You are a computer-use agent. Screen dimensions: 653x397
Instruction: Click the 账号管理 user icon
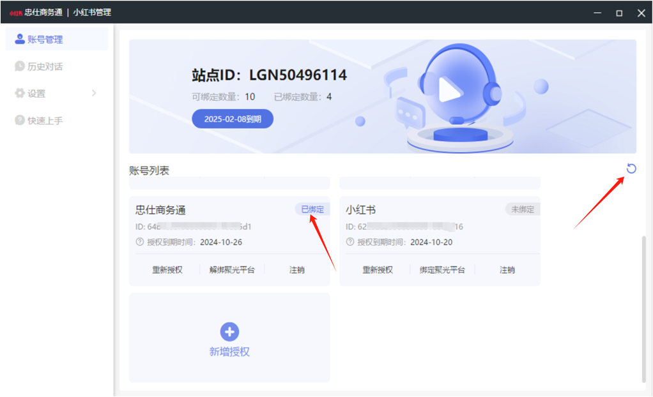point(20,39)
